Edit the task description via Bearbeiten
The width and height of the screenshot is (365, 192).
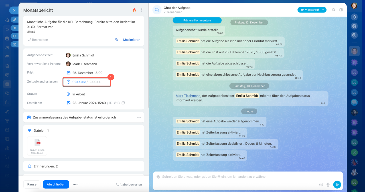coord(38,40)
